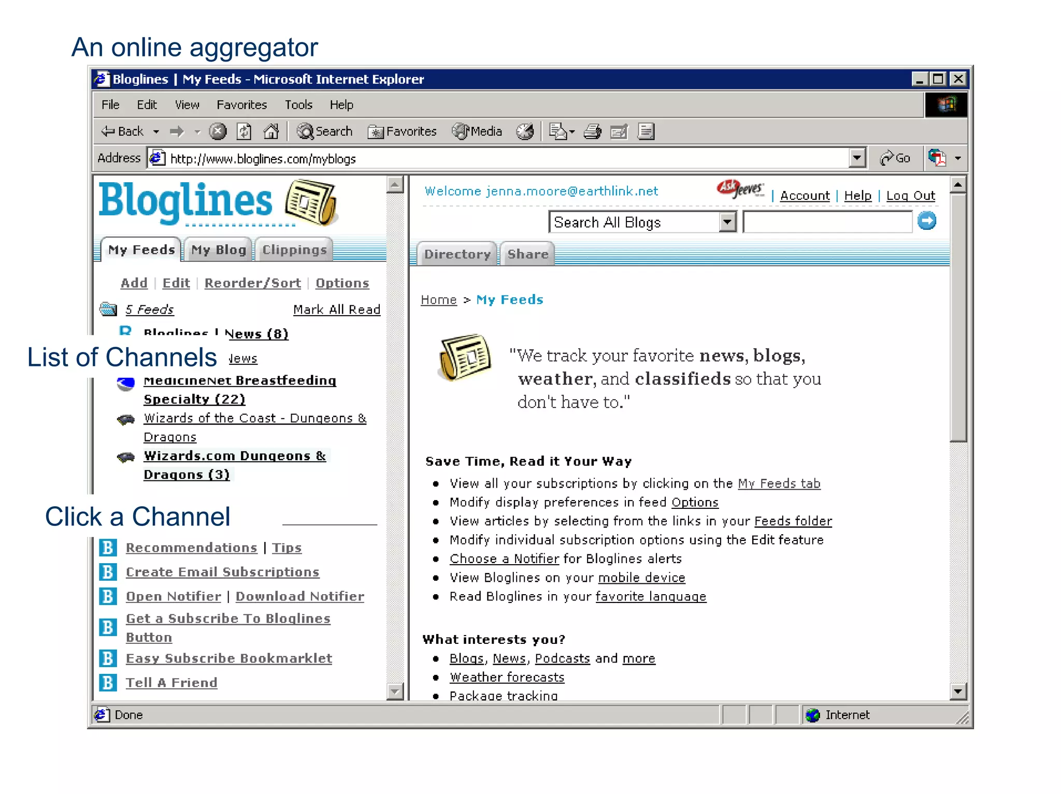Click the Account link

(x=805, y=195)
